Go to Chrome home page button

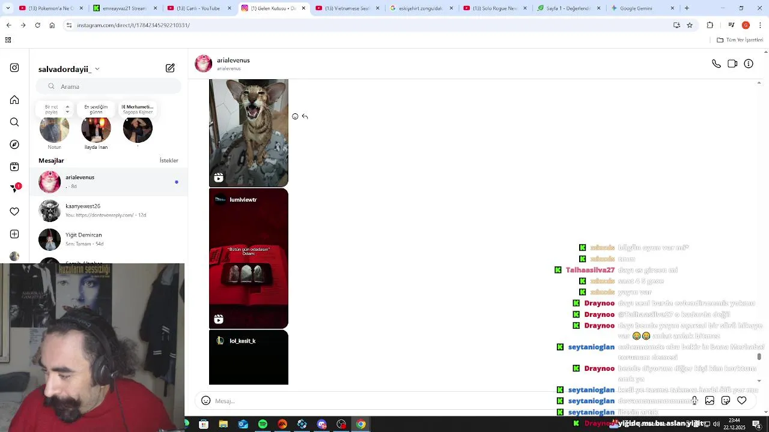pyautogui.click(x=52, y=25)
